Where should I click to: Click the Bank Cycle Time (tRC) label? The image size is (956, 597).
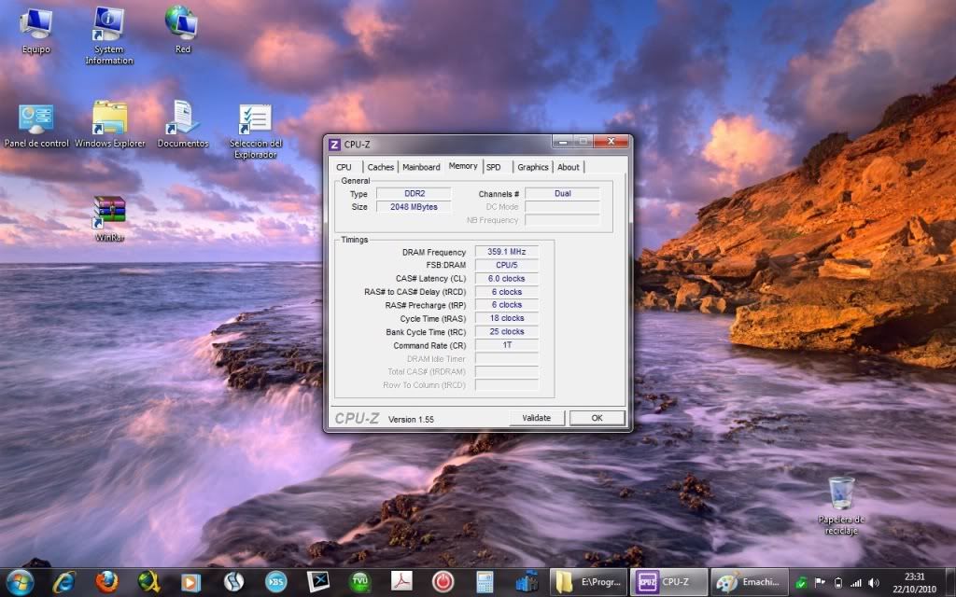426,332
